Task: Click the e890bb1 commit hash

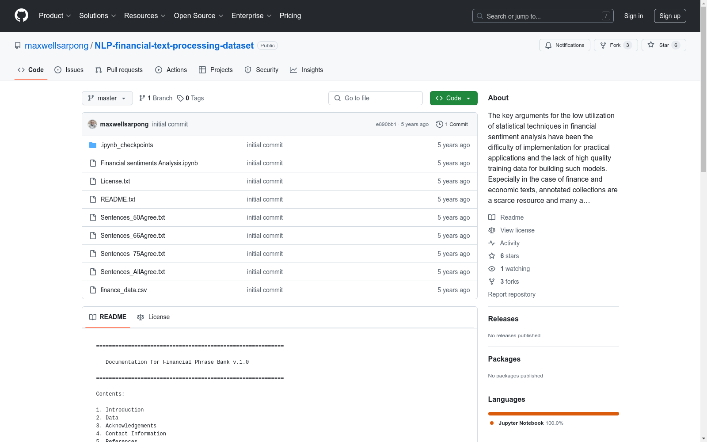Action: tap(386, 124)
